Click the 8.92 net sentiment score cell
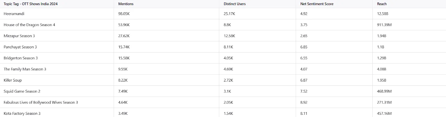Screen dimensions: 446x117 coord(304,102)
